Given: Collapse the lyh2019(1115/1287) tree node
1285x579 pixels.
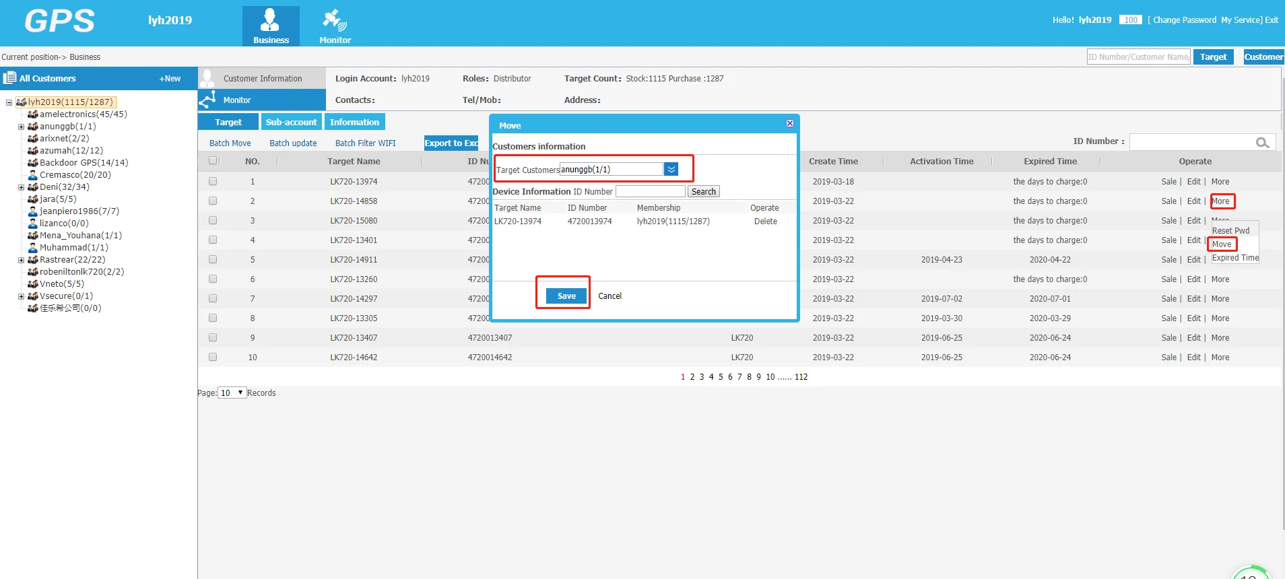Looking at the screenshot, I should point(9,103).
